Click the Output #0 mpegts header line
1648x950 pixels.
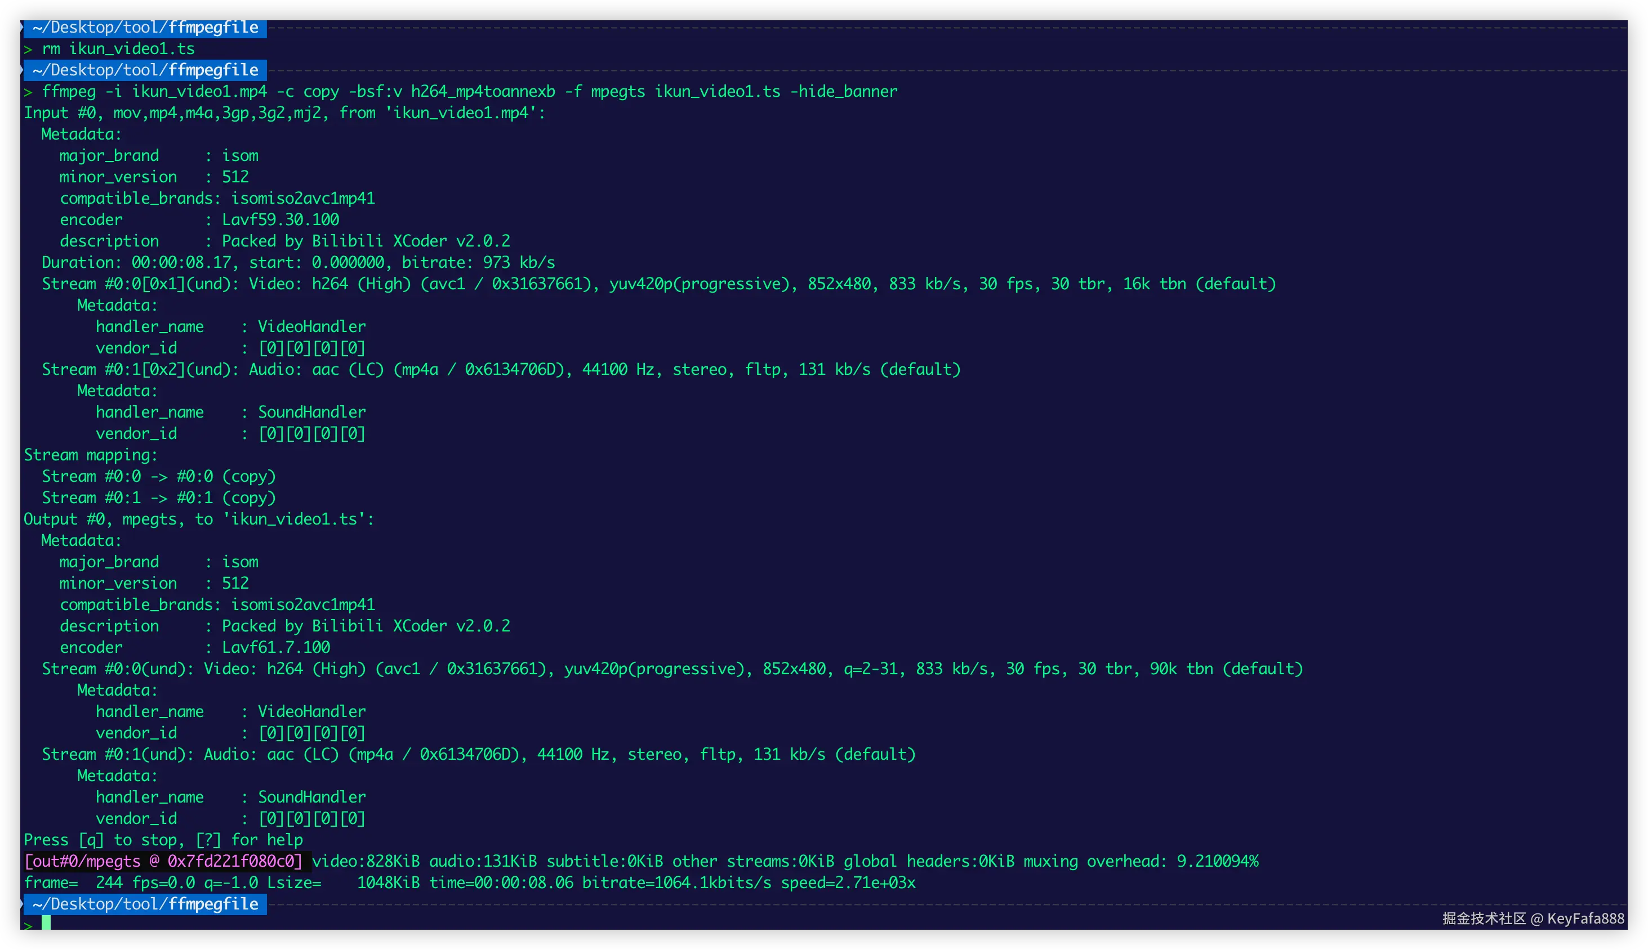pos(198,519)
